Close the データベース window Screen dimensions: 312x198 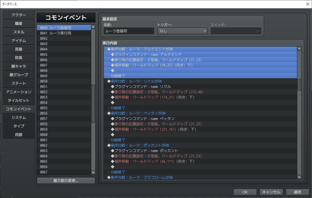coord(308,4)
